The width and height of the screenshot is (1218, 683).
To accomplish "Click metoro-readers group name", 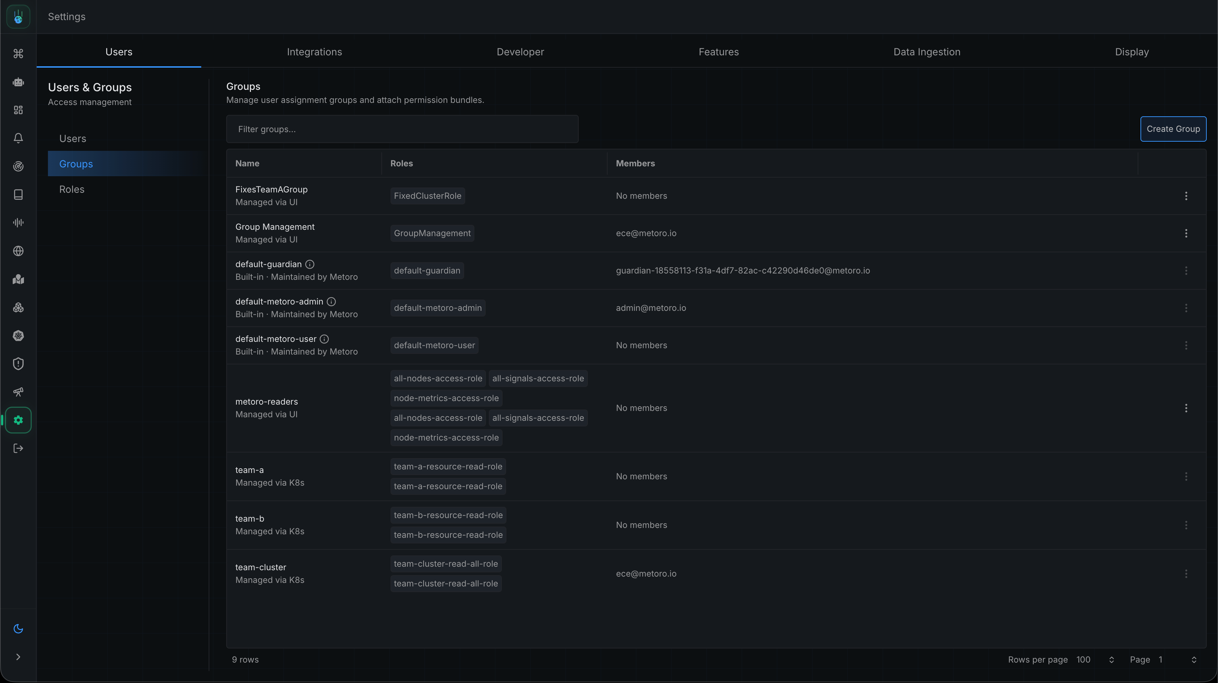I will [267, 401].
